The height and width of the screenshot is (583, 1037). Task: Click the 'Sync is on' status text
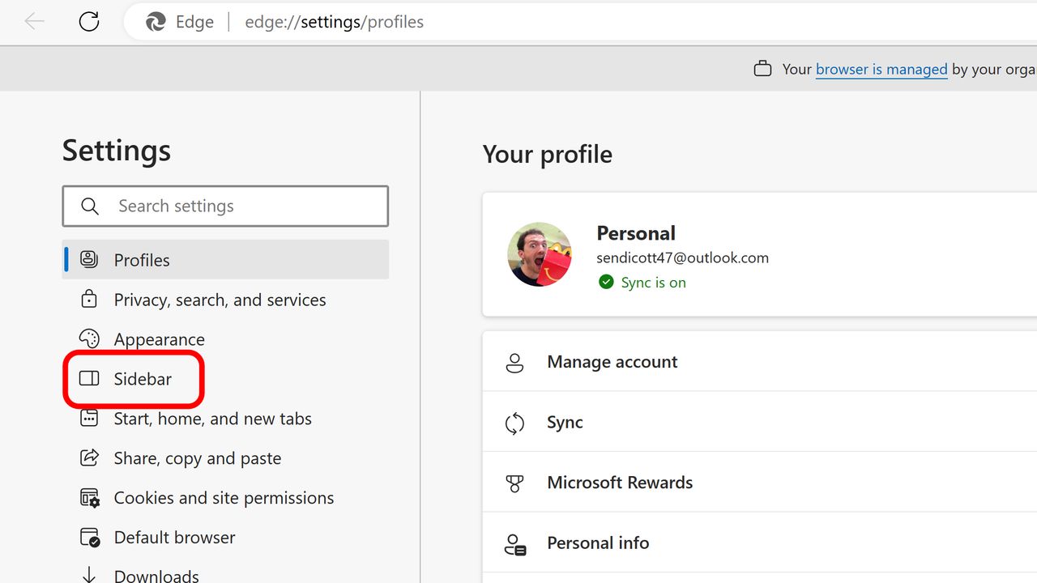coord(653,283)
